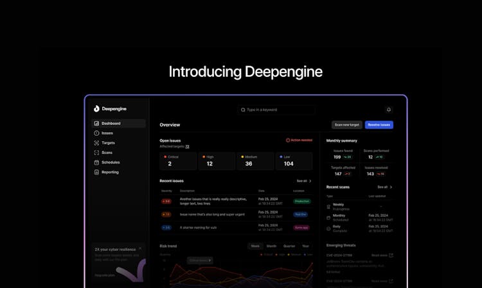
Task: Click the Resolve issues button
Action: click(379, 125)
